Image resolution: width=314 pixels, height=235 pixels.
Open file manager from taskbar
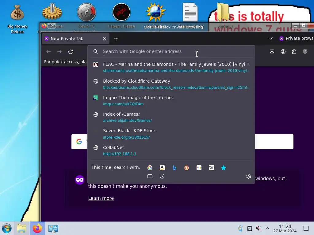point(22,228)
